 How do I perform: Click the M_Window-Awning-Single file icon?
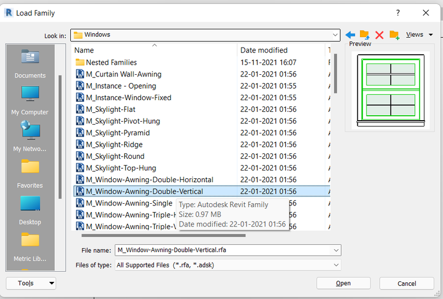coord(80,203)
